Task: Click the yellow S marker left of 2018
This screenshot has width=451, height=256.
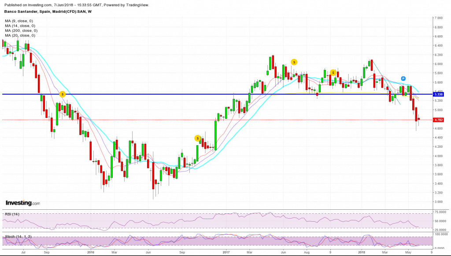Action: 333,72
